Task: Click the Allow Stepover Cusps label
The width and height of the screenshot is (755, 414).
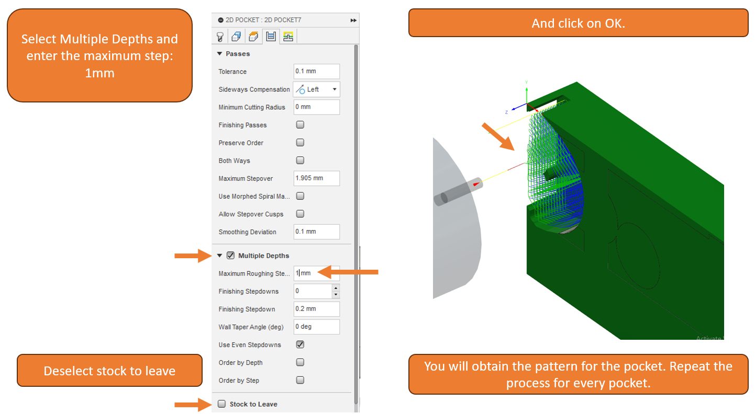Action: (251, 214)
